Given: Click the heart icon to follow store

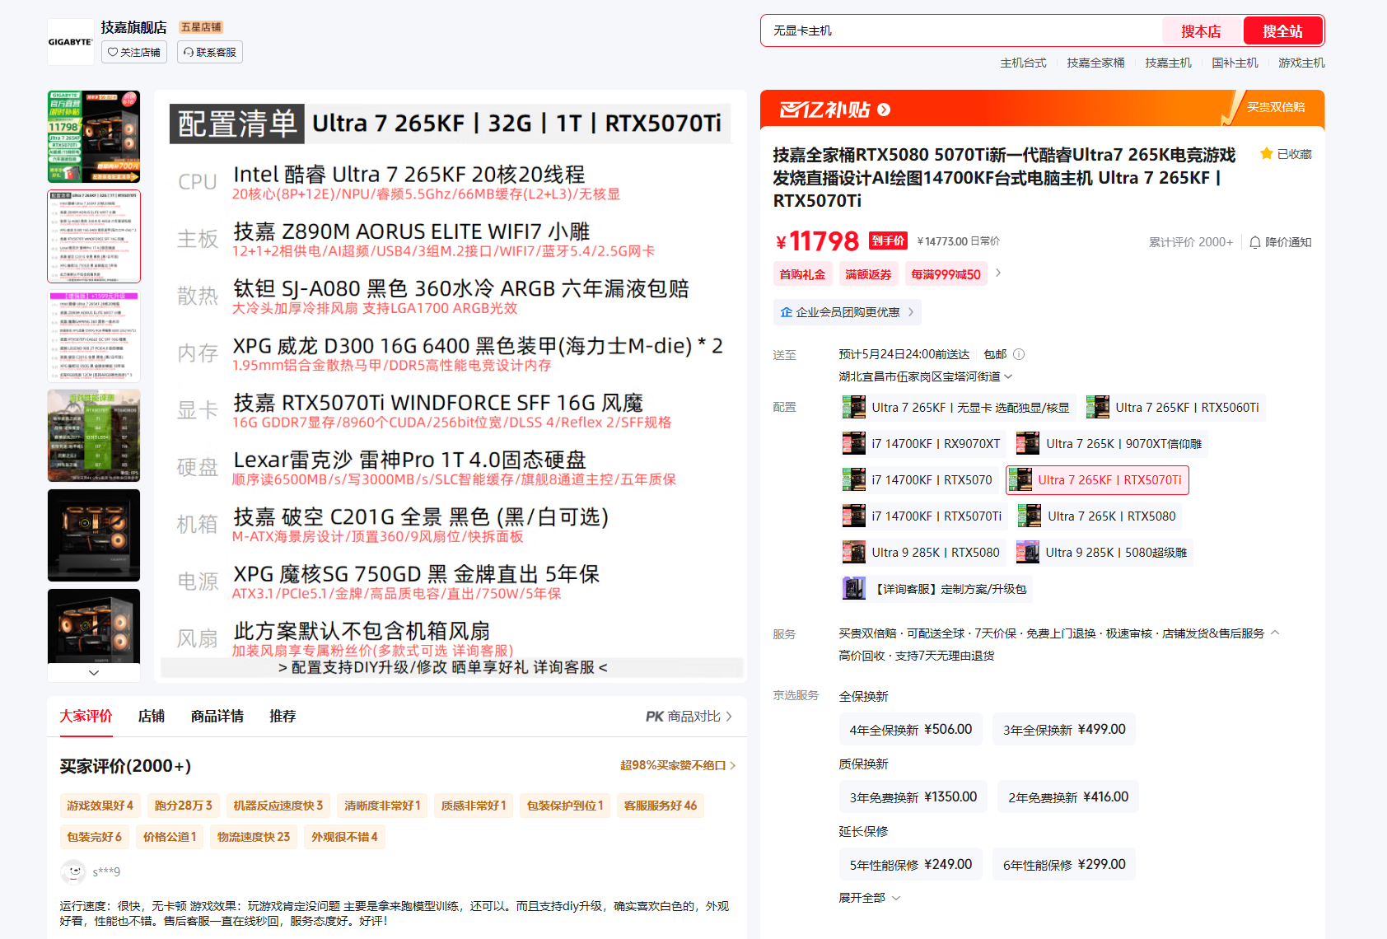Looking at the screenshot, I should (114, 52).
